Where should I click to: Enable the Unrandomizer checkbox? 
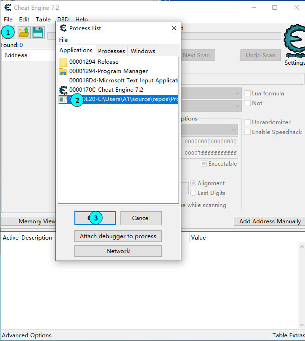click(x=248, y=122)
